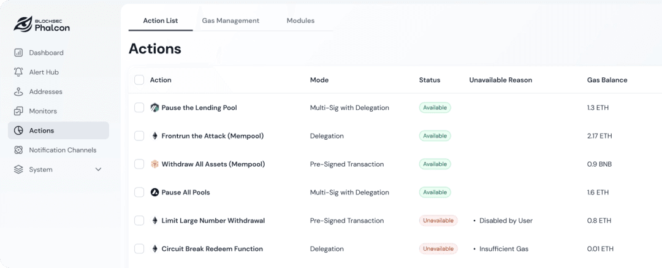
Task: Open Alert Hub bell icon
Action: (x=18, y=72)
